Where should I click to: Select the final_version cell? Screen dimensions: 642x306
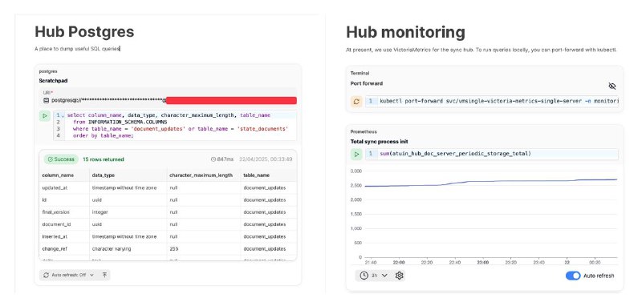[64, 212]
